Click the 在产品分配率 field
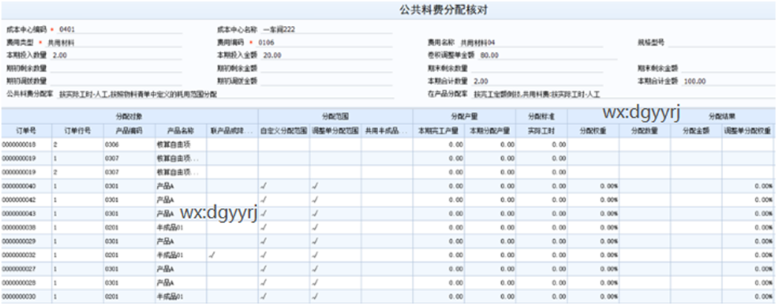The height and width of the screenshot is (305, 777). pos(622,93)
